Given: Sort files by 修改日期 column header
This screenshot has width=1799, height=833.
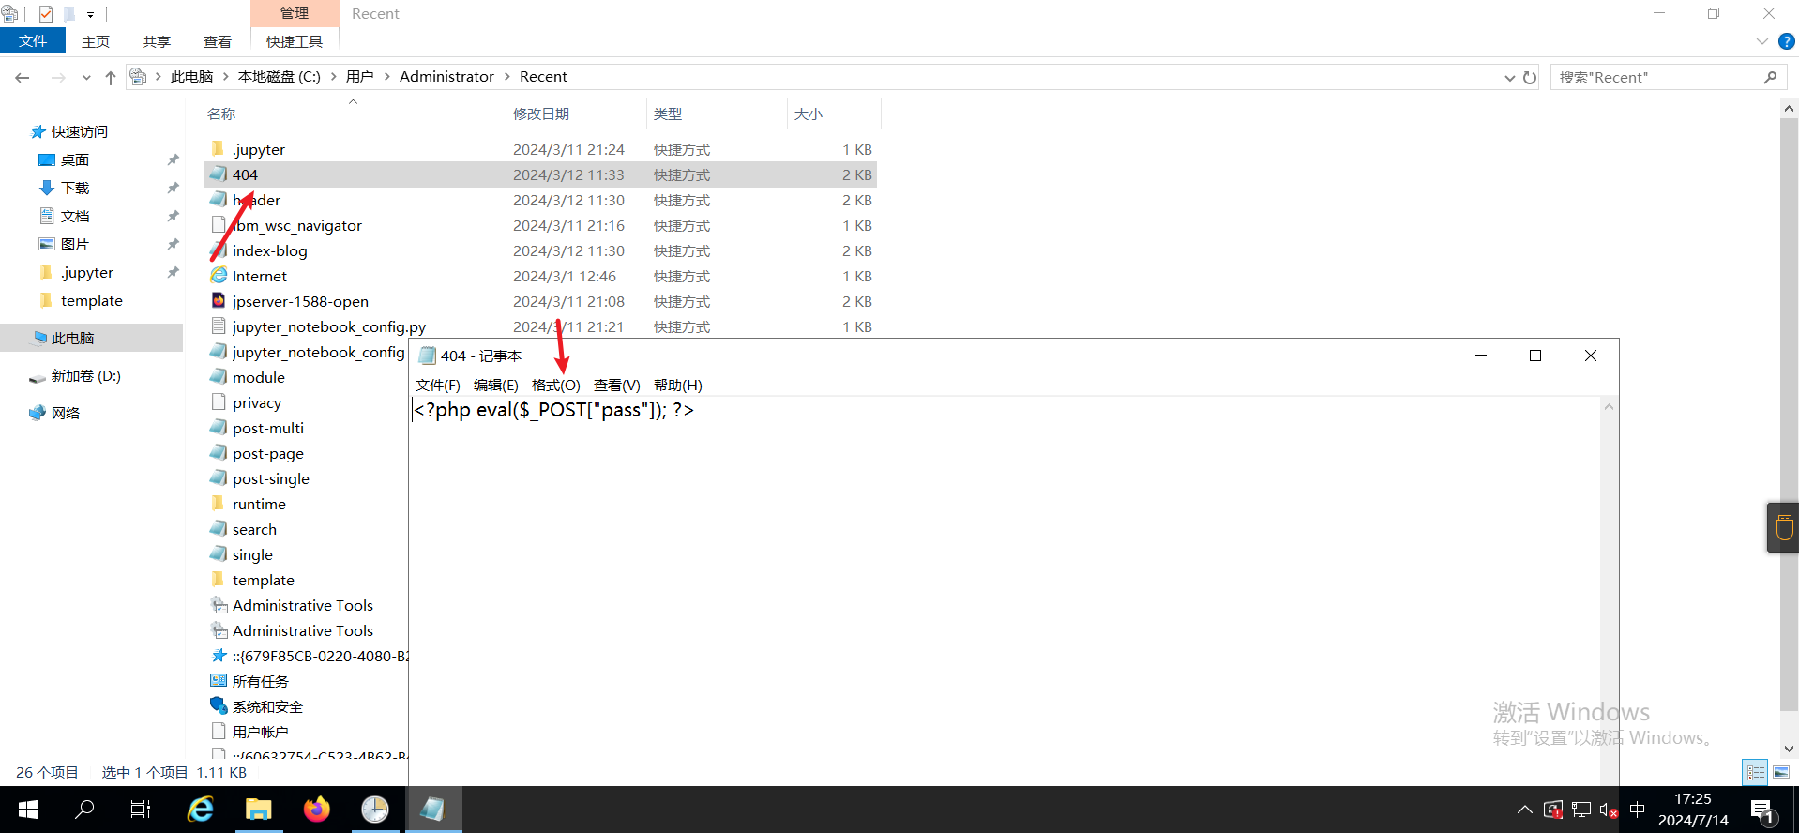Looking at the screenshot, I should (x=541, y=114).
